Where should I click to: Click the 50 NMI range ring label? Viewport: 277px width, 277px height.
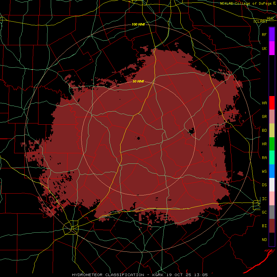(138, 81)
